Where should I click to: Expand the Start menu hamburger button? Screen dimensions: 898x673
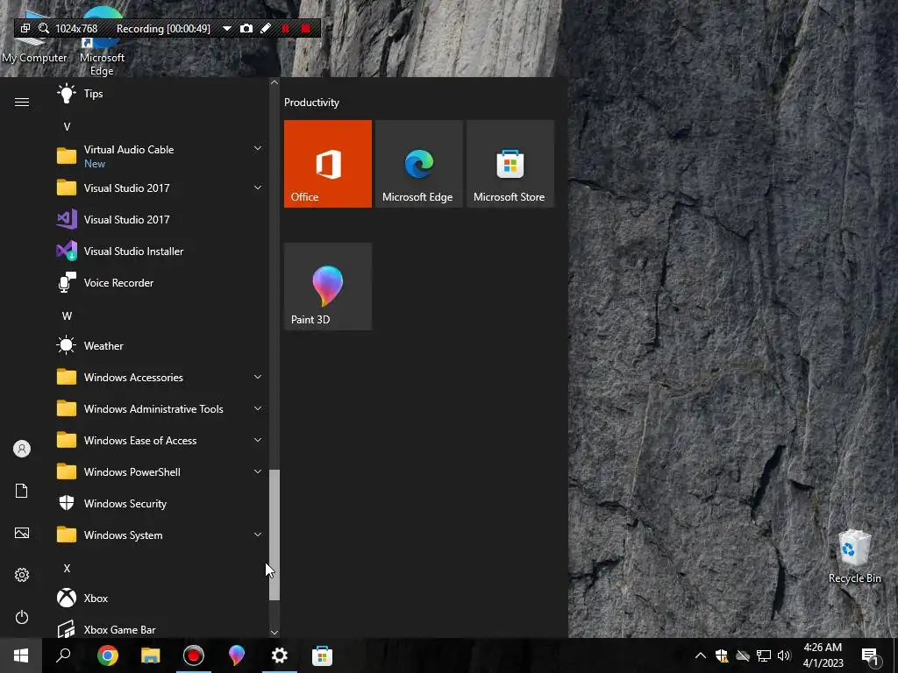coord(22,102)
